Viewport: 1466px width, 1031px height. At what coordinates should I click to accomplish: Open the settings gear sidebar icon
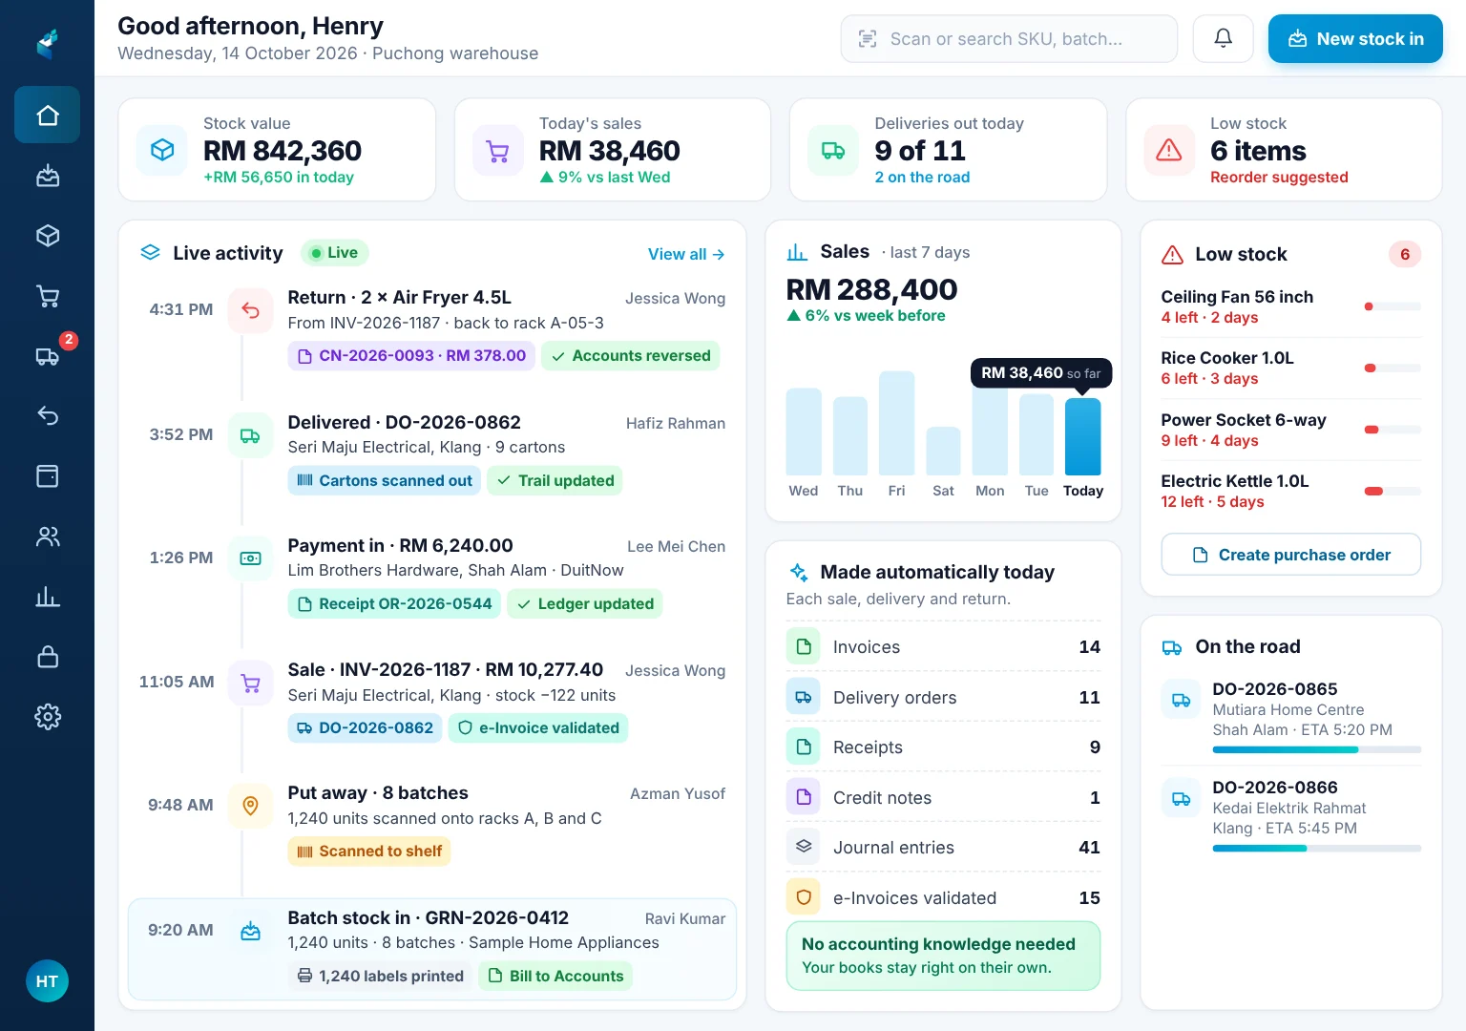click(47, 717)
